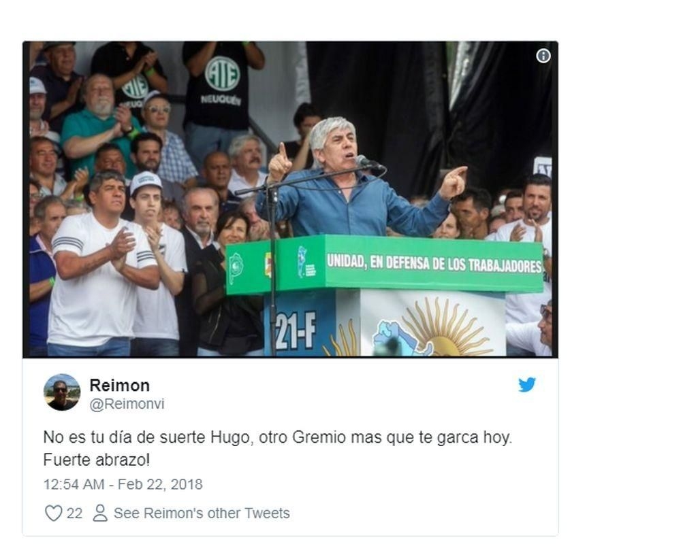
Task: Click the UNIDAD, EN DEFENSA DE LOS TRABAJADORES banner
Action: [x=434, y=264]
